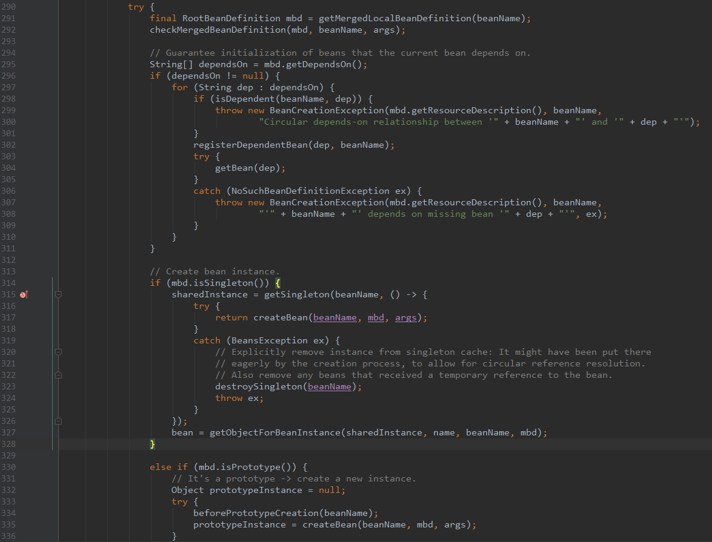Click sharedInstance variable on line 315
Image resolution: width=712 pixels, height=542 pixels.
(x=210, y=294)
